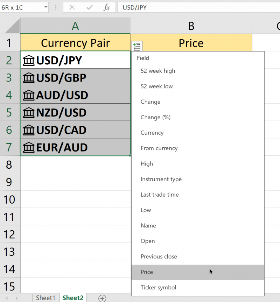Select Price from the field list
280x302 pixels.
147,272
